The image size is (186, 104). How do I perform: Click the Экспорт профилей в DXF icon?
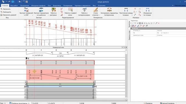[26, 10]
